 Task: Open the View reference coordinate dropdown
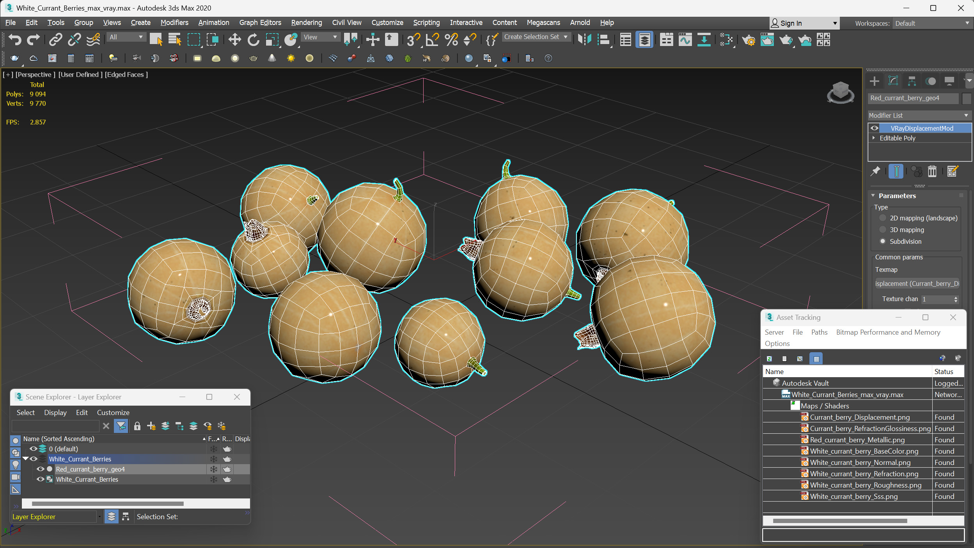(320, 37)
